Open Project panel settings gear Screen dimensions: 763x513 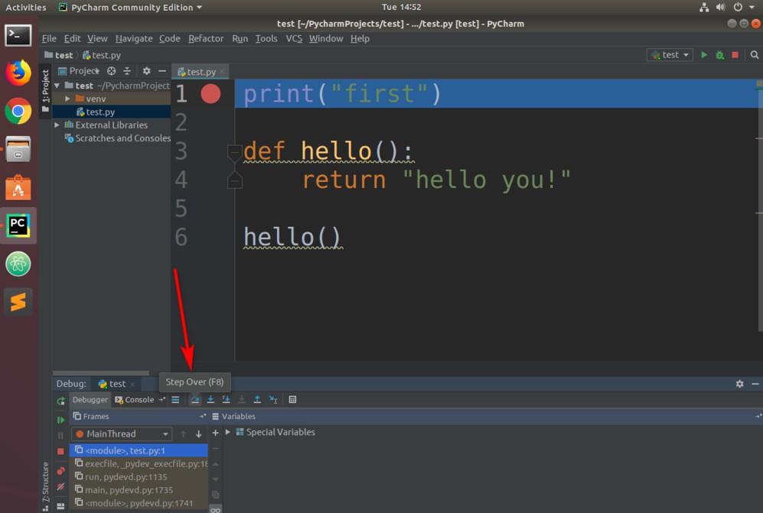coord(146,71)
